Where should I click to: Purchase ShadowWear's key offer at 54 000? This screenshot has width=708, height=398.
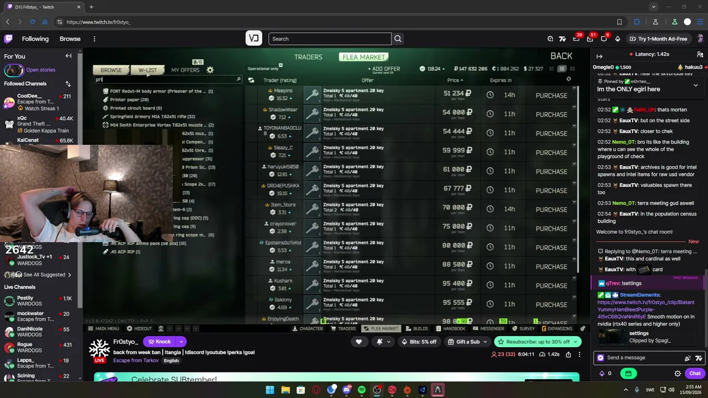pyautogui.click(x=551, y=114)
